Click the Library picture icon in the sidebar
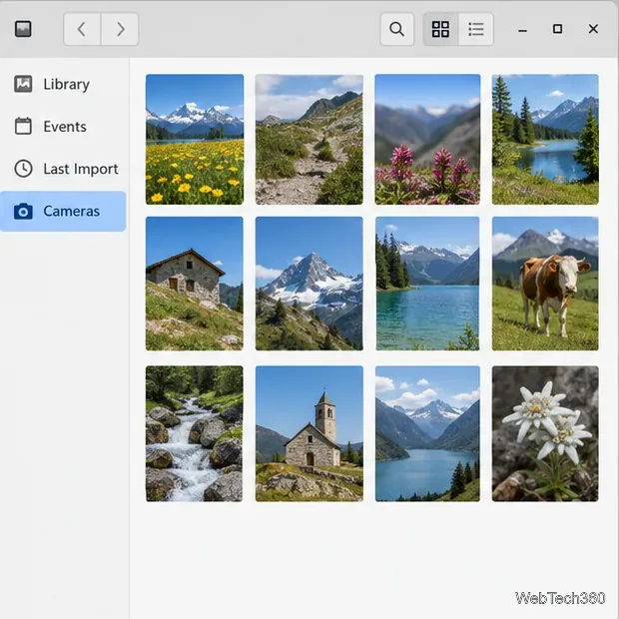This screenshot has width=619, height=619. tap(23, 84)
